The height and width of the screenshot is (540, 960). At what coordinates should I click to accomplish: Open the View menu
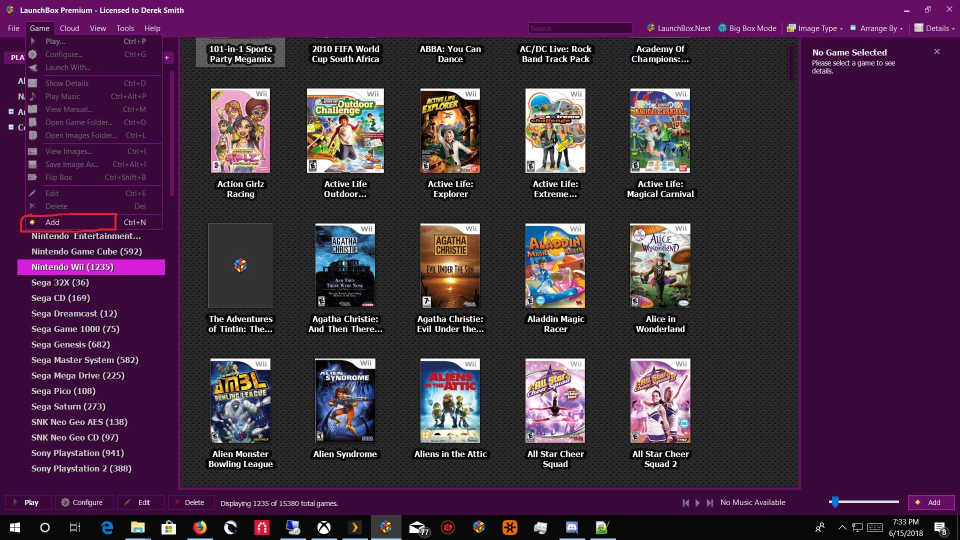tap(97, 28)
